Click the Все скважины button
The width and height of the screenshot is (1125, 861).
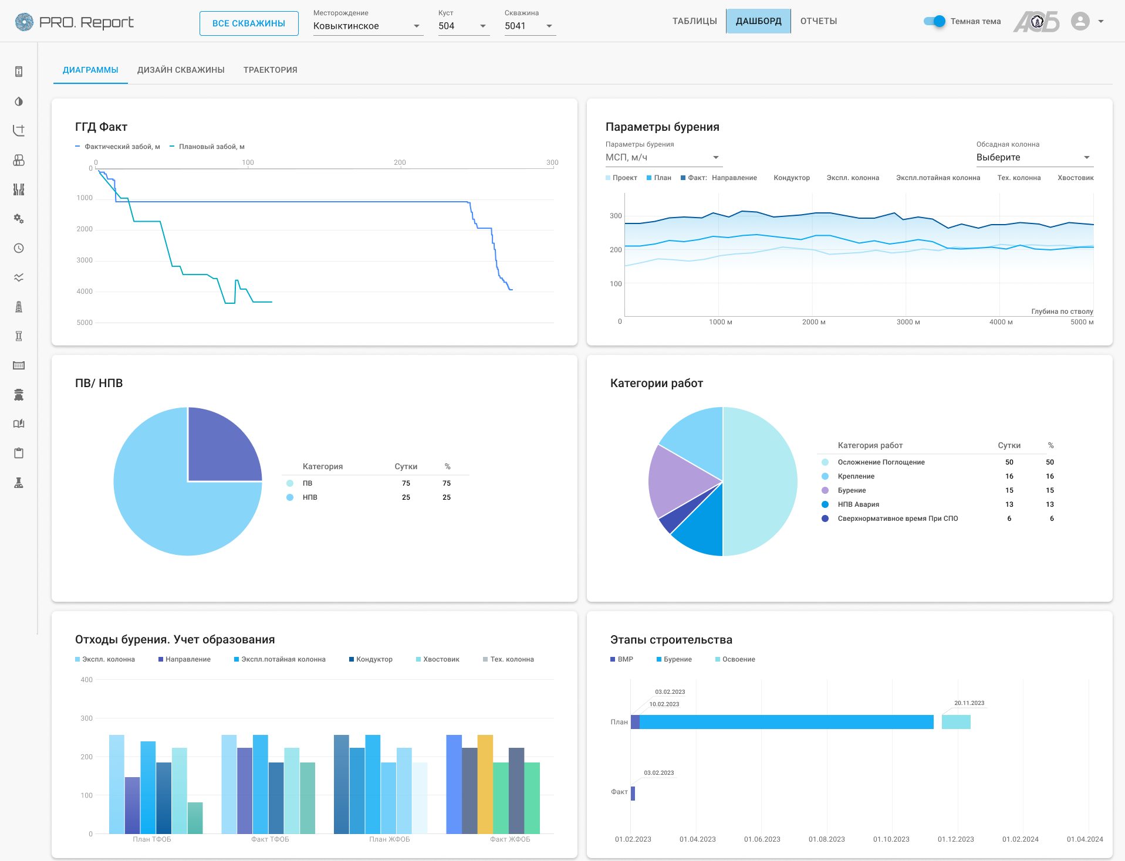[x=249, y=23]
